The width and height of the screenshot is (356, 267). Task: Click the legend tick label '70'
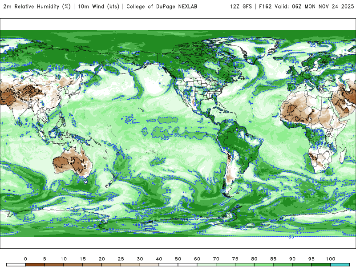coord(216,259)
